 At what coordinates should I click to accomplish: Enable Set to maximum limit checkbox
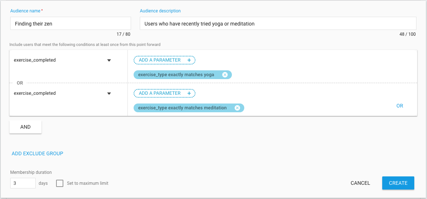60,183
